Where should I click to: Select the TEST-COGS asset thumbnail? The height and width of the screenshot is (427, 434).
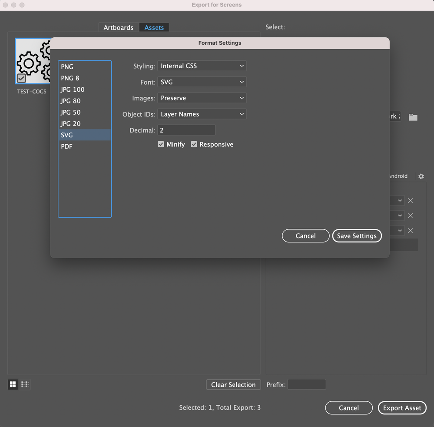[33, 61]
